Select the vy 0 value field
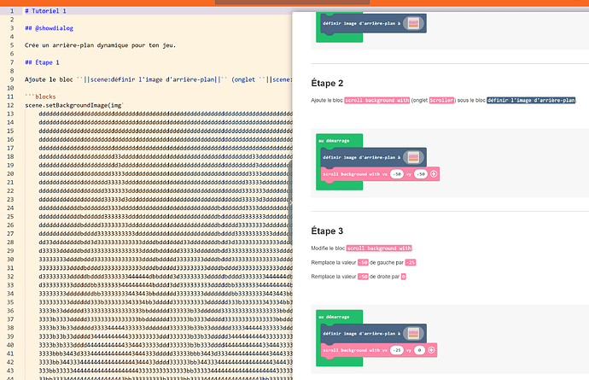The height and width of the screenshot is (380, 589). pos(420,350)
